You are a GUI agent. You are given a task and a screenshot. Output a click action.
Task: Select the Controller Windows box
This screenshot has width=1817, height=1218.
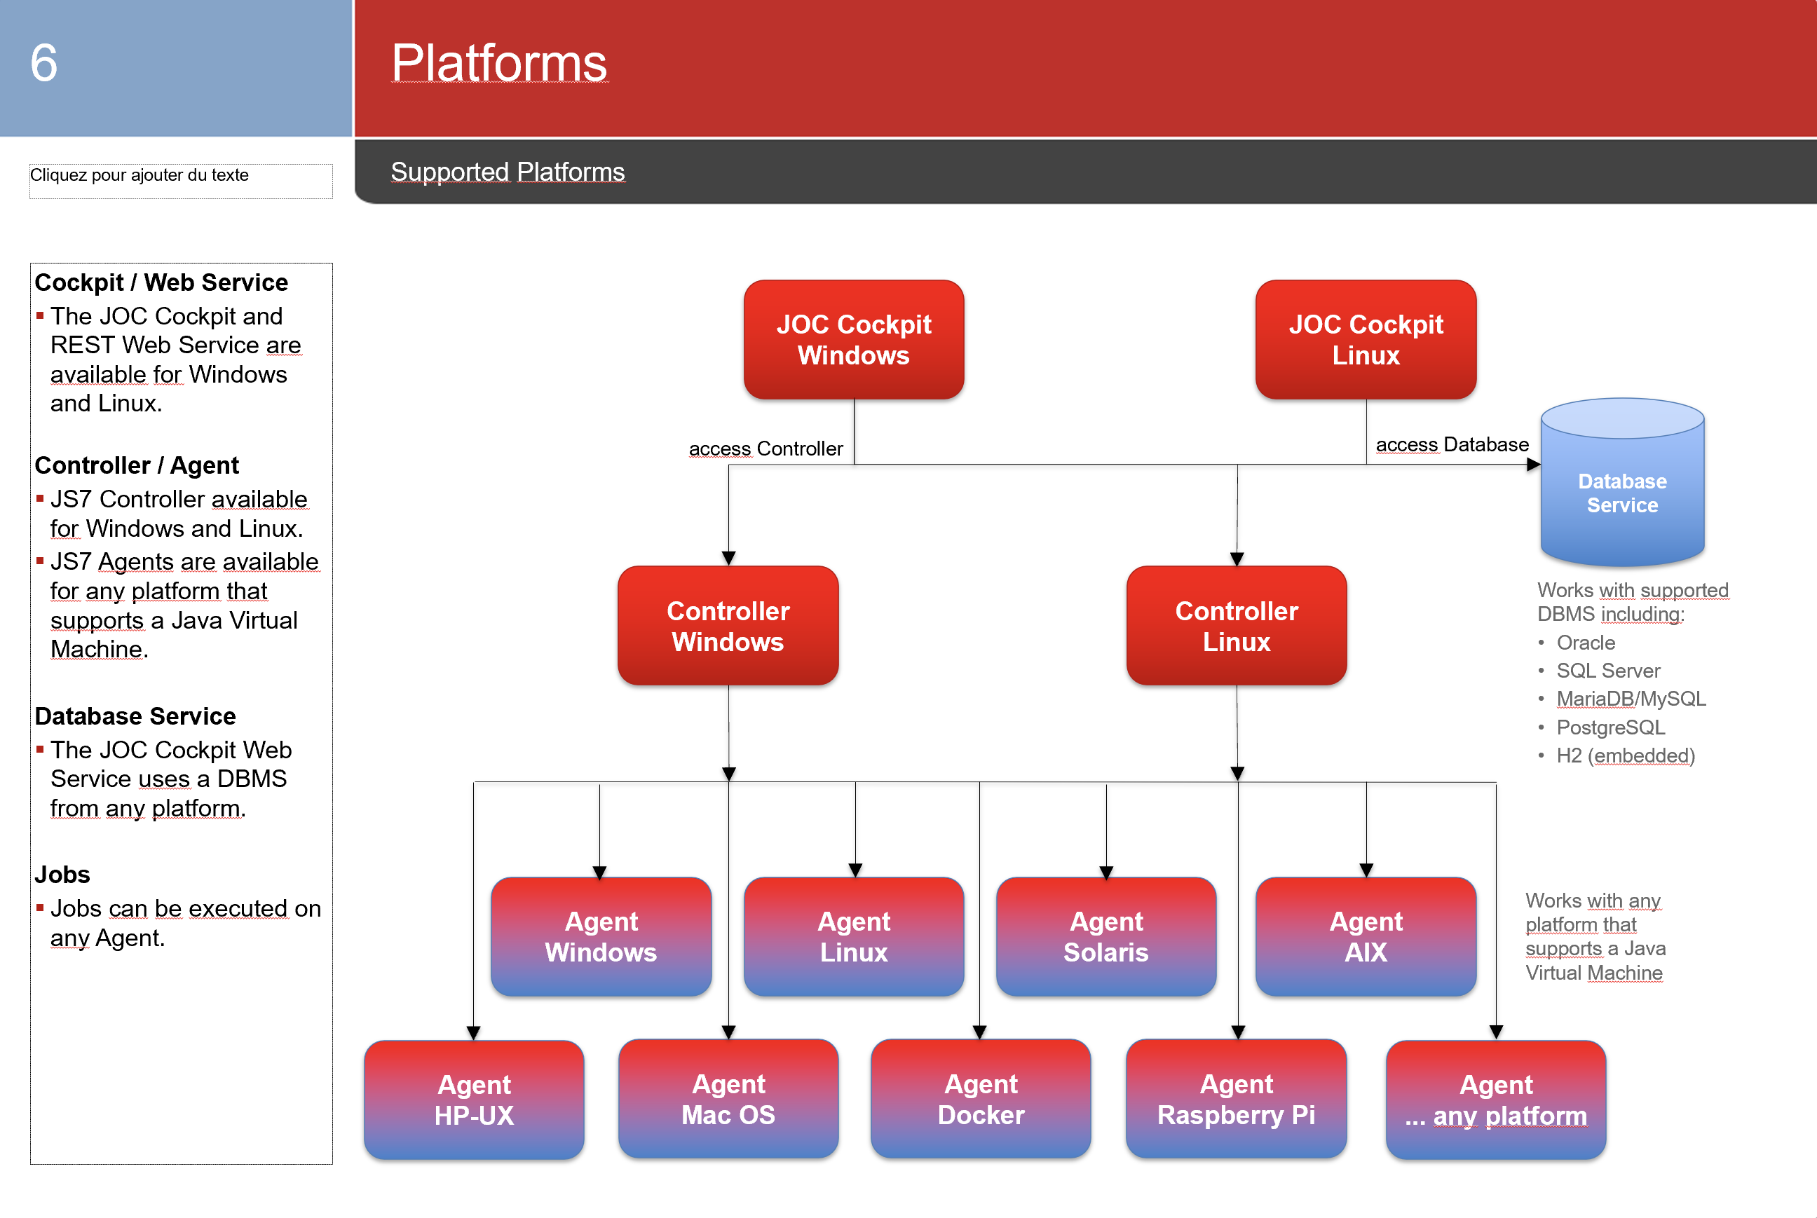click(x=728, y=625)
